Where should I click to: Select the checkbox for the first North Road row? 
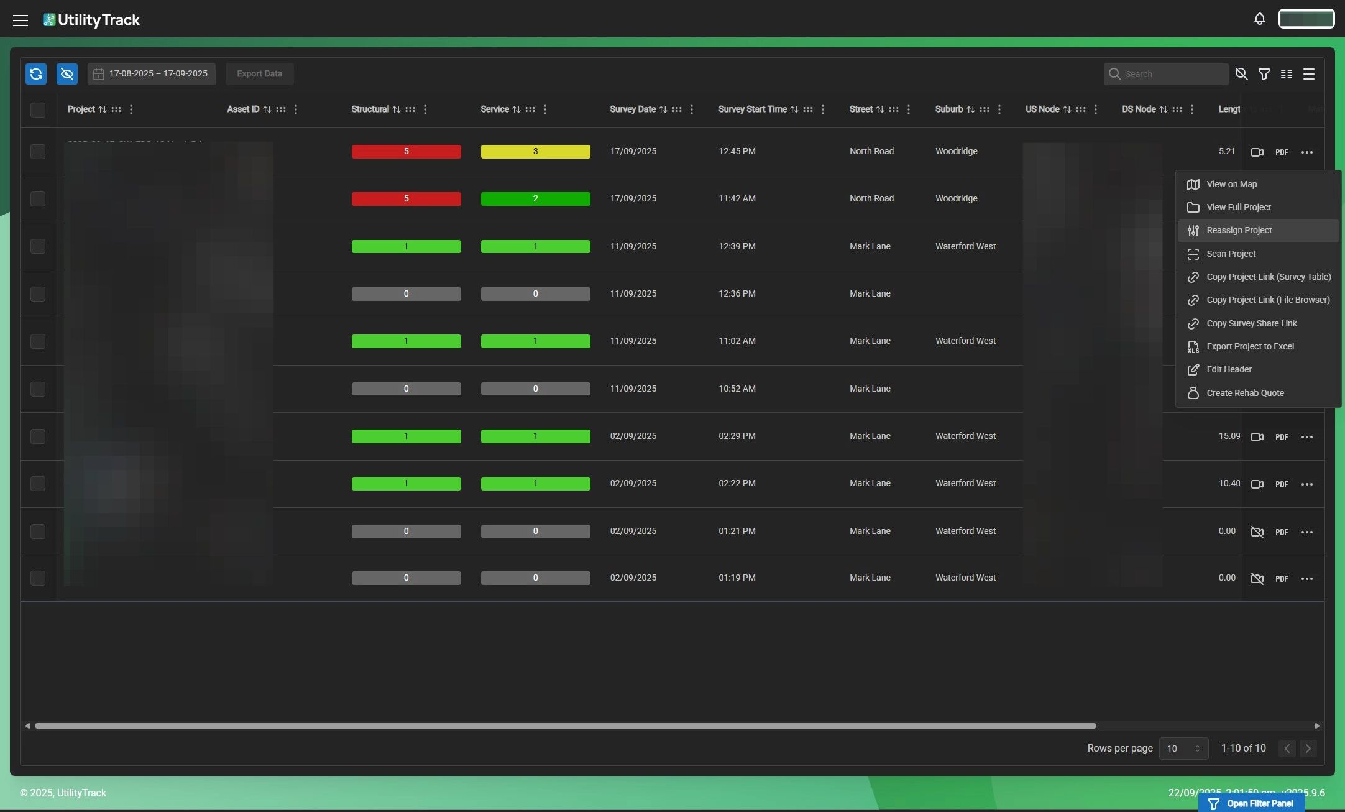(38, 152)
